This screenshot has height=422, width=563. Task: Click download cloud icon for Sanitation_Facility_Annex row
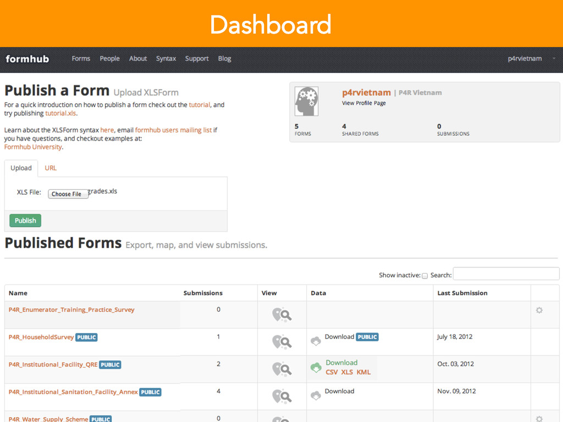click(316, 396)
